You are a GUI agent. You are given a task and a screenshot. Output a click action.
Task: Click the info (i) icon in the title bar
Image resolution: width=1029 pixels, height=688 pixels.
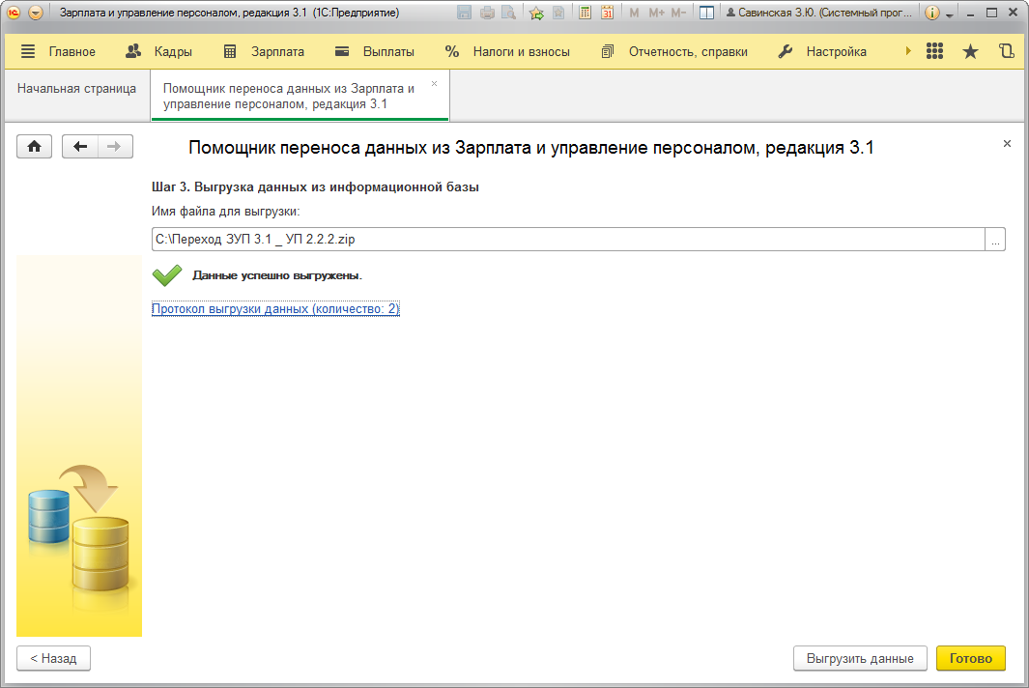tap(931, 14)
